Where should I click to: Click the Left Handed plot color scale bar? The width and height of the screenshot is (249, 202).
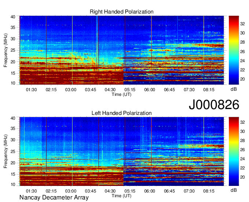click(234, 151)
